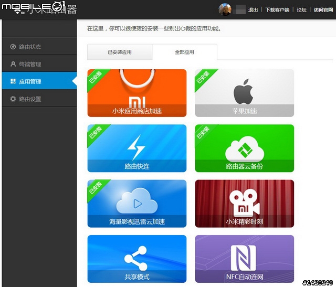Open the NFC自动连网 app tile

click(x=245, y=259)
